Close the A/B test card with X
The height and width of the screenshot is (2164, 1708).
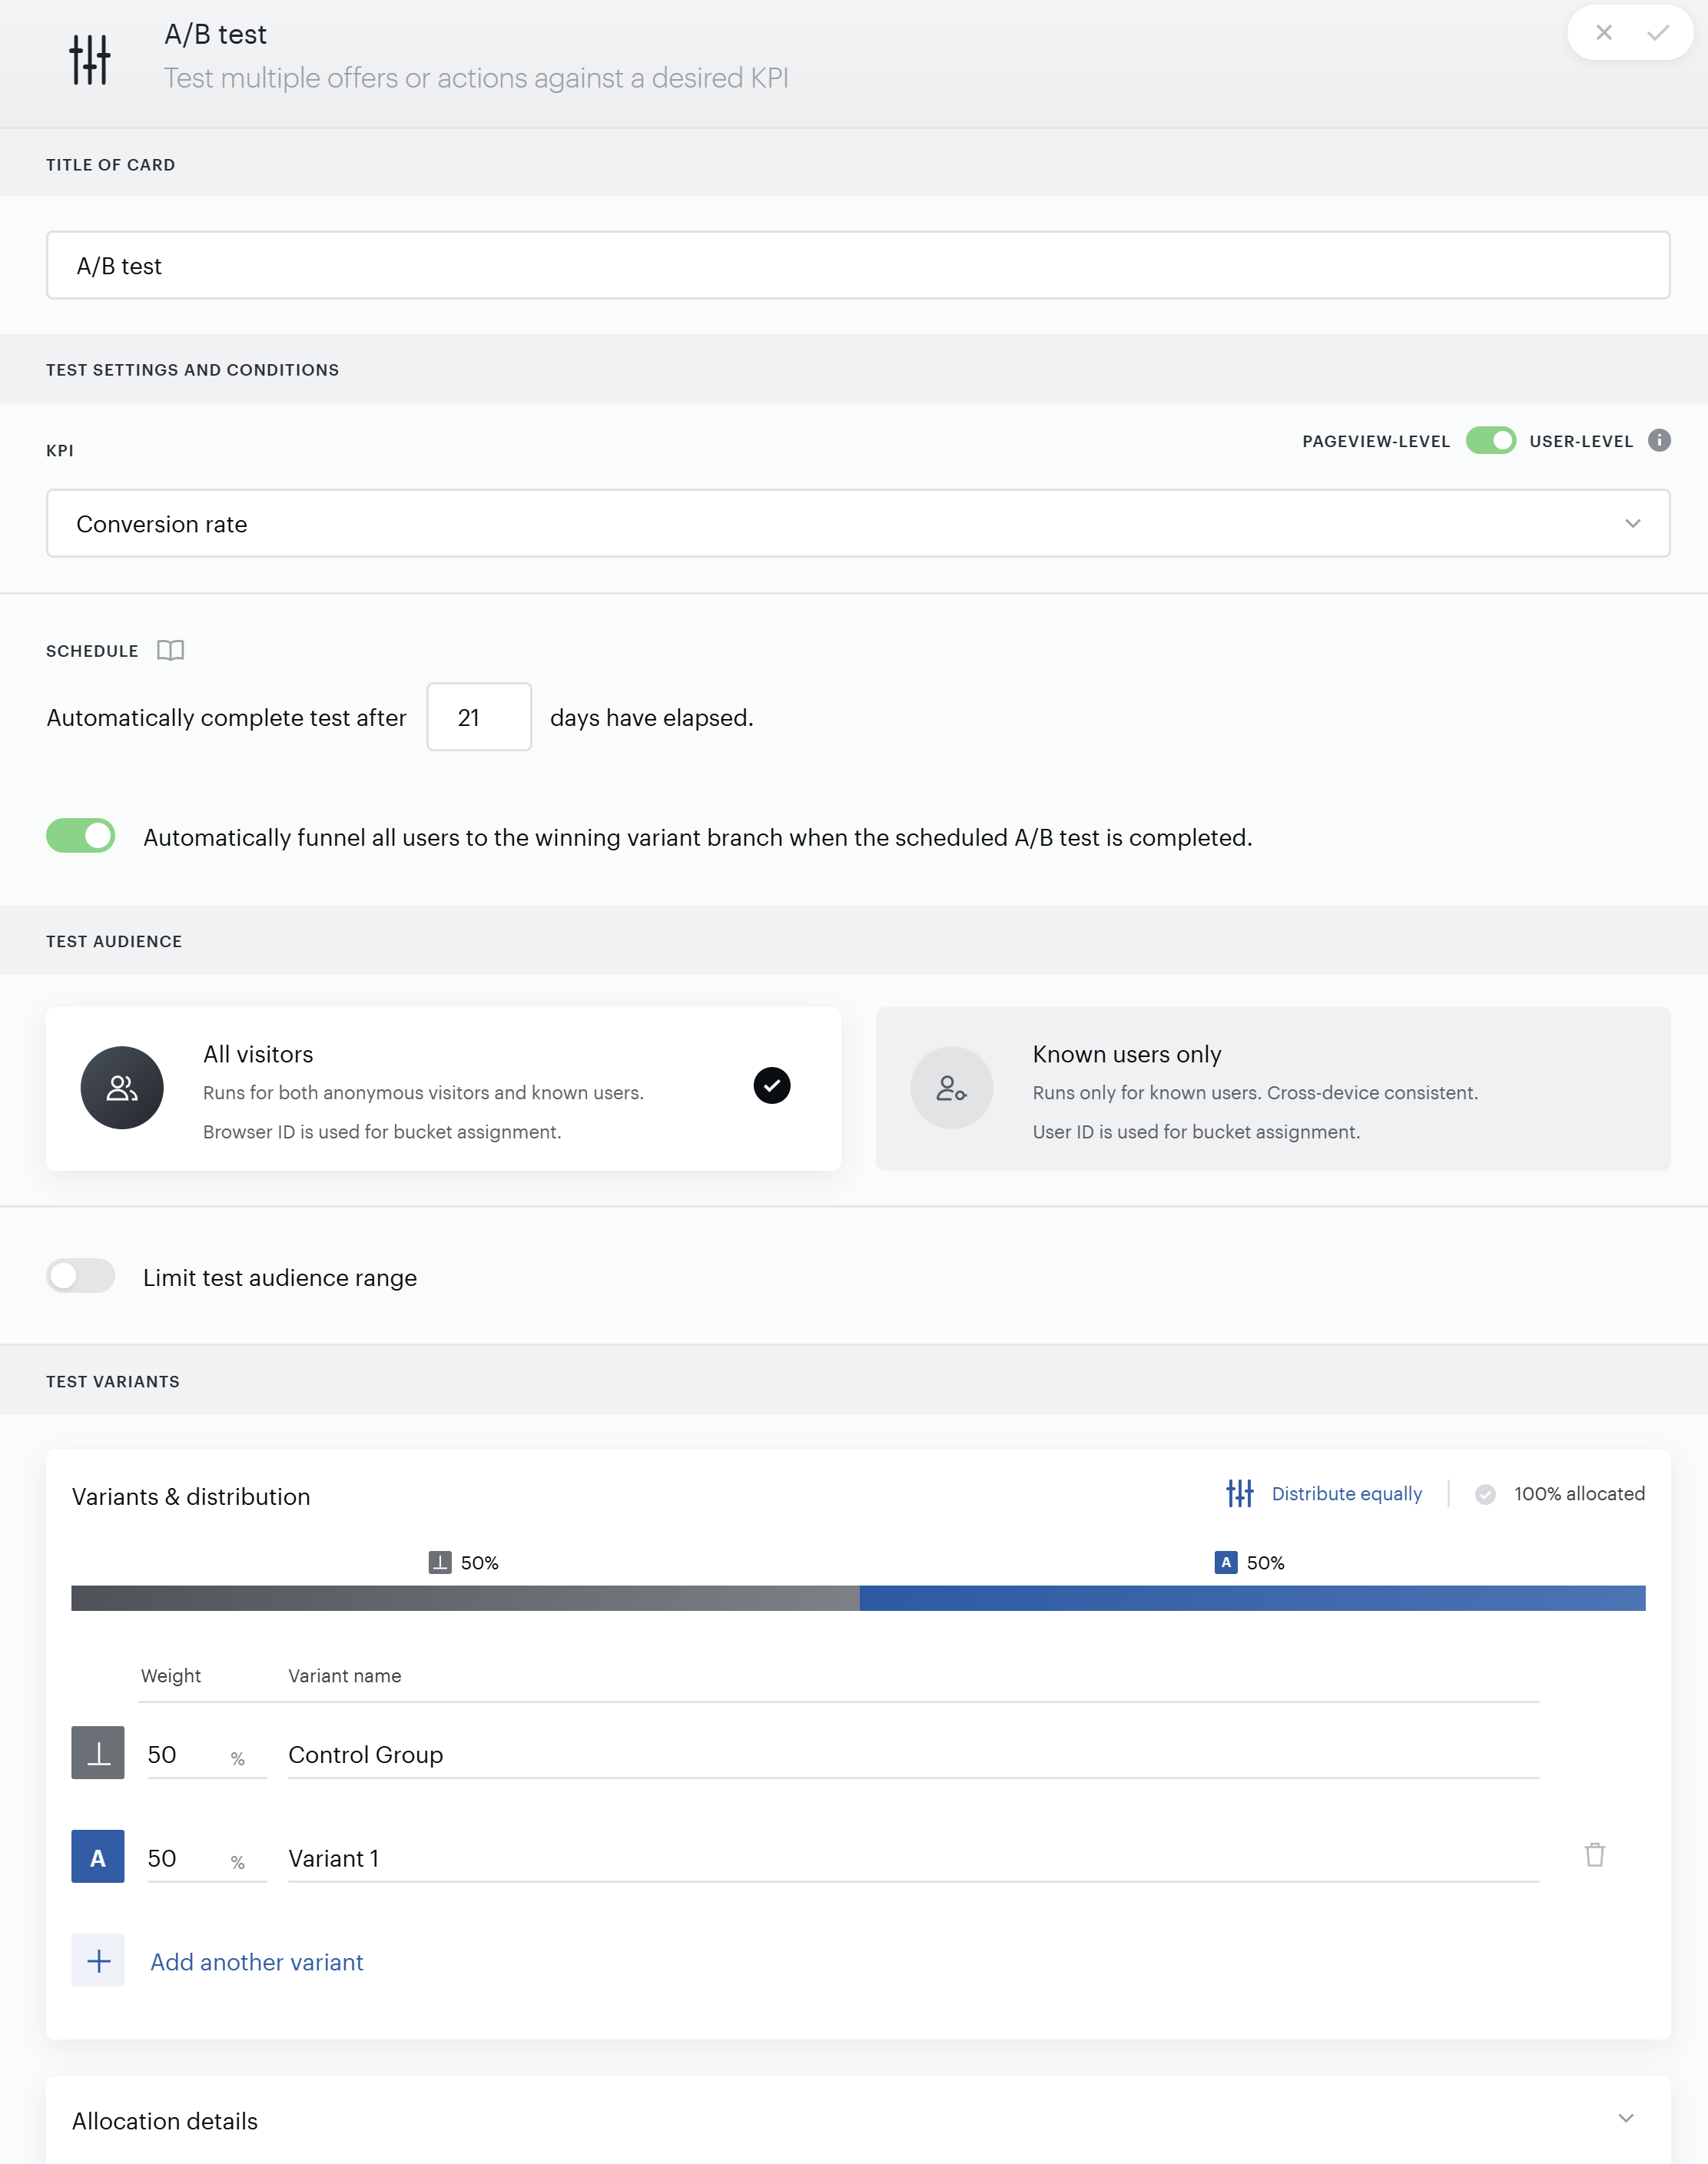(x=1604, y=33)
